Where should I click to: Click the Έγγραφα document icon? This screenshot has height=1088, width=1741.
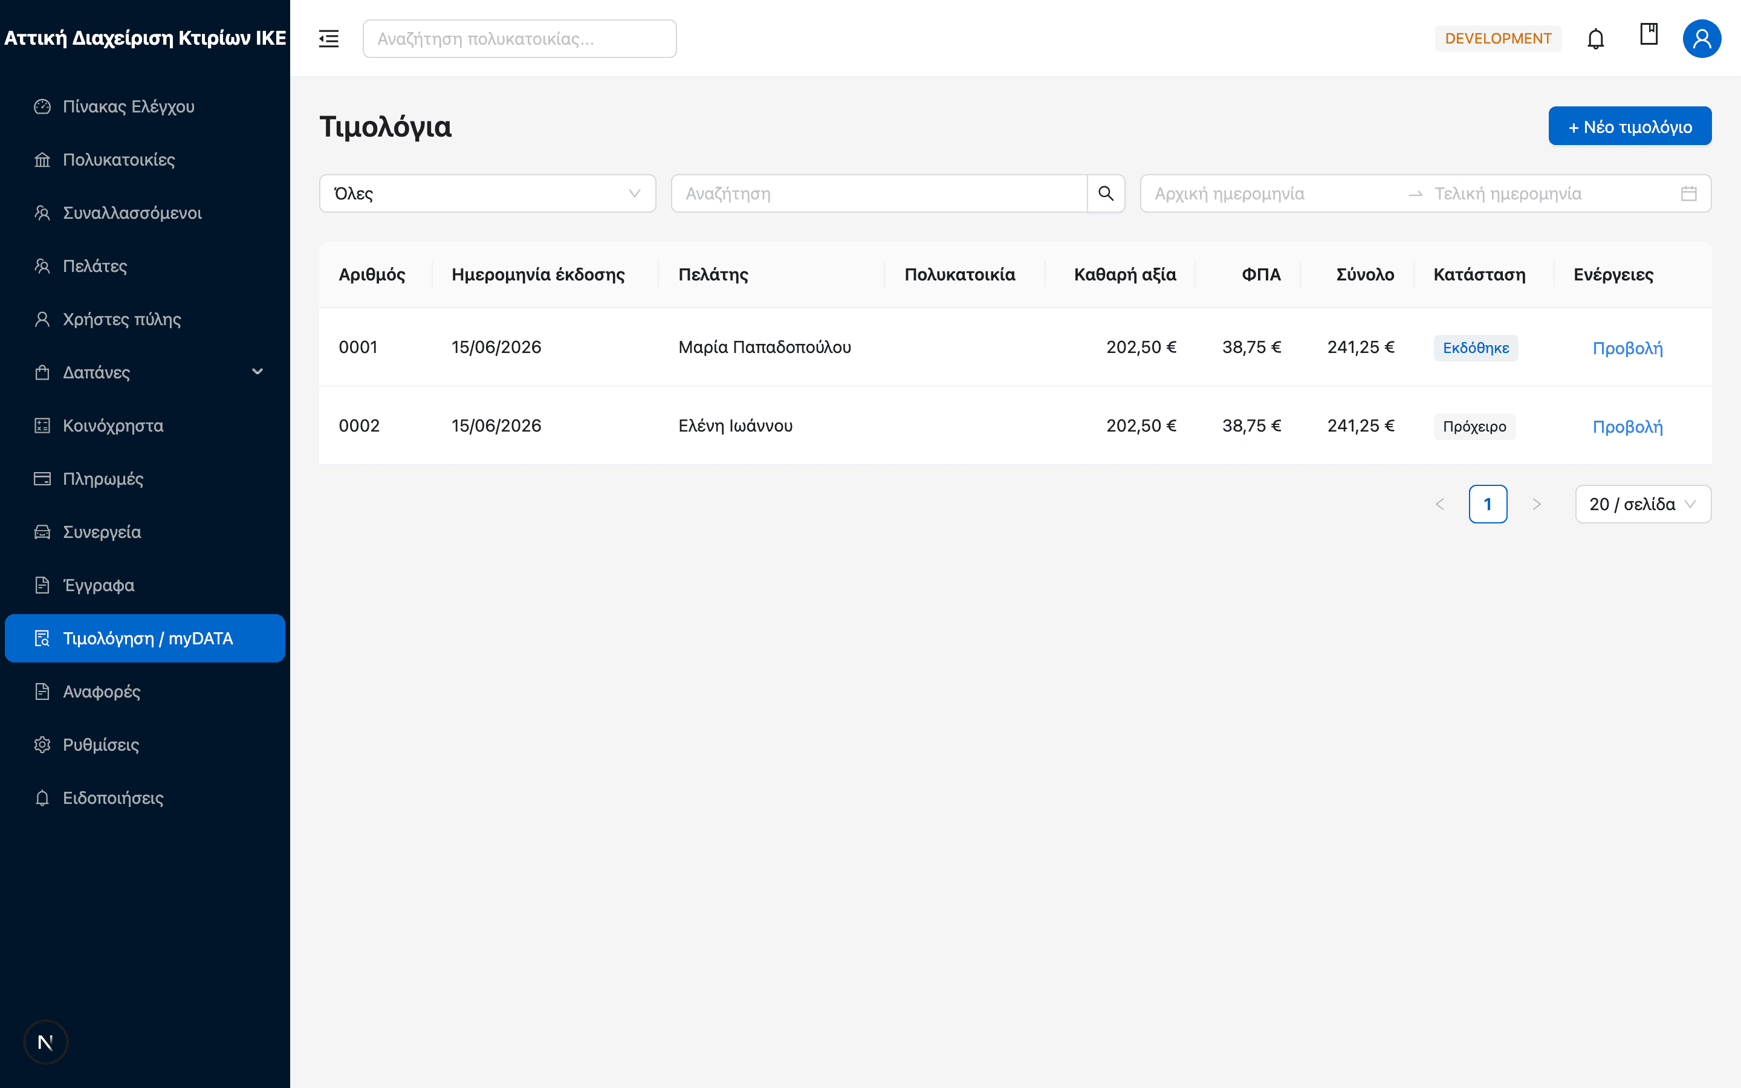[x=42, y=586]
